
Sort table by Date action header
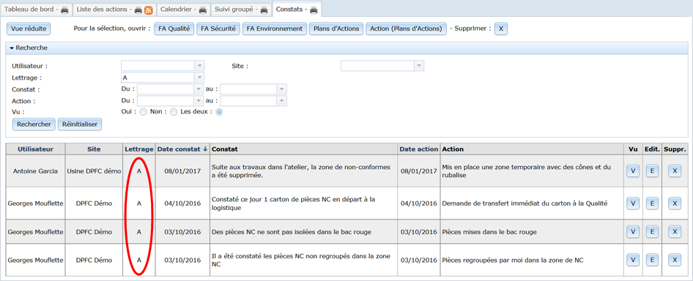pyautogui.click(x=419, y=149)
